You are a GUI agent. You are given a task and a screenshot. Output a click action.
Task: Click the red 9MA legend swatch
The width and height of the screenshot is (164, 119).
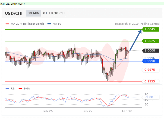(x=20, y=89)
